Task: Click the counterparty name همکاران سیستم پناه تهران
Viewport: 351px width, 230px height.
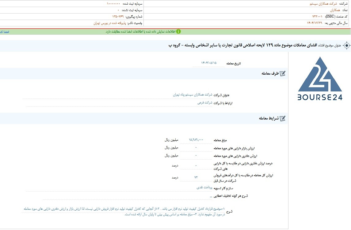Action: pyautogui.click(x=193, y=95)
